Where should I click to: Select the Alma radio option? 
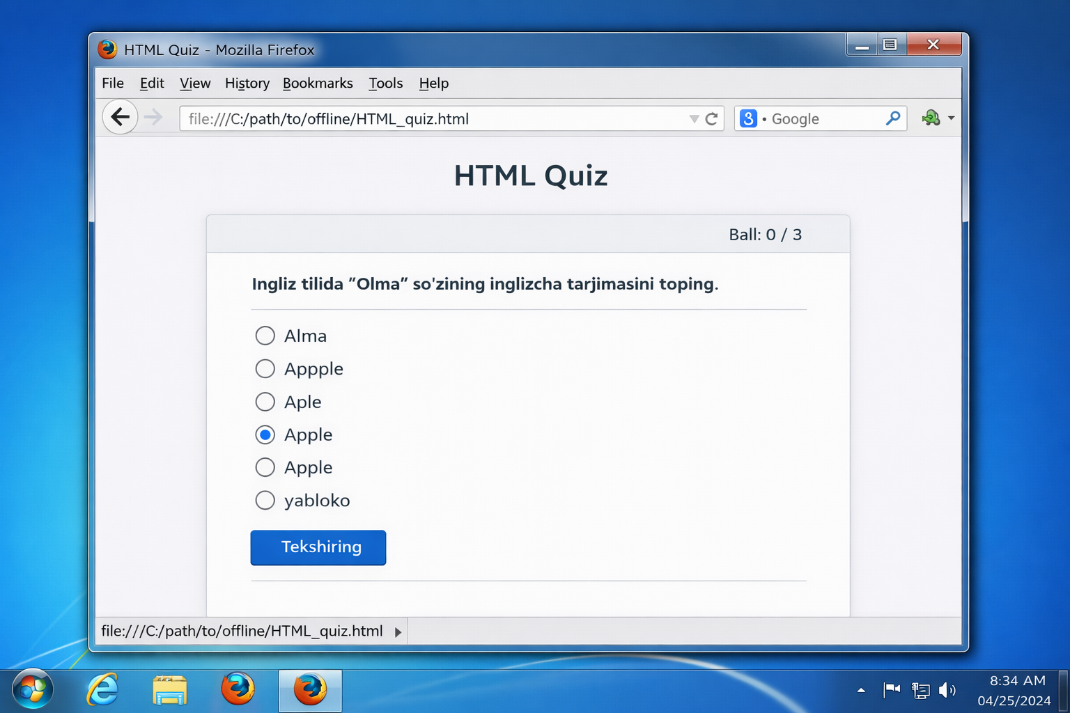point(265,336)
